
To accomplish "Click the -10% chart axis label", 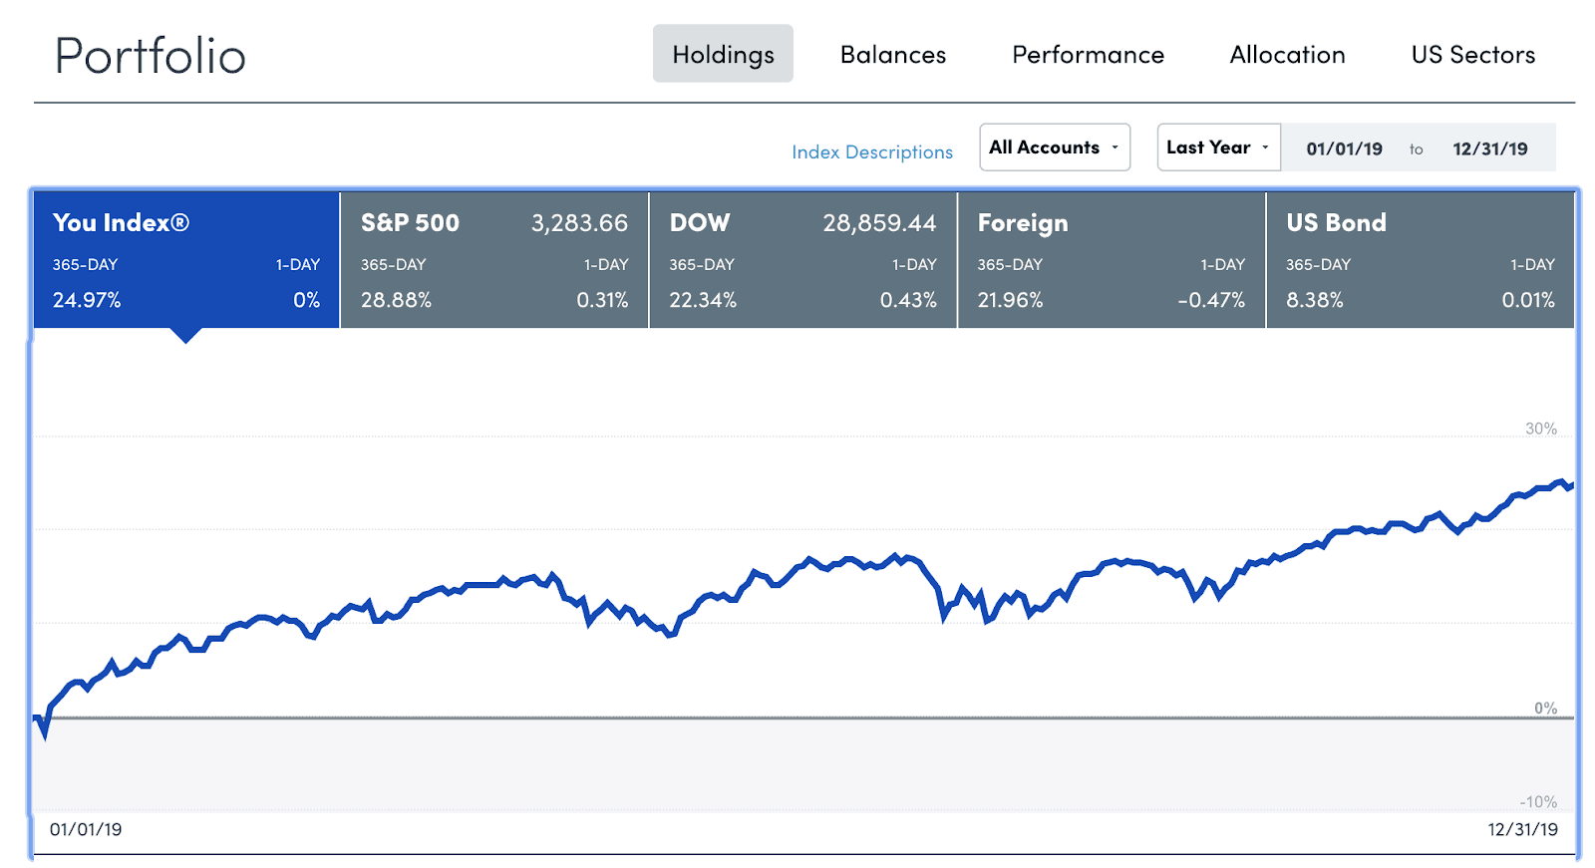I will (x=1538, y=802).
